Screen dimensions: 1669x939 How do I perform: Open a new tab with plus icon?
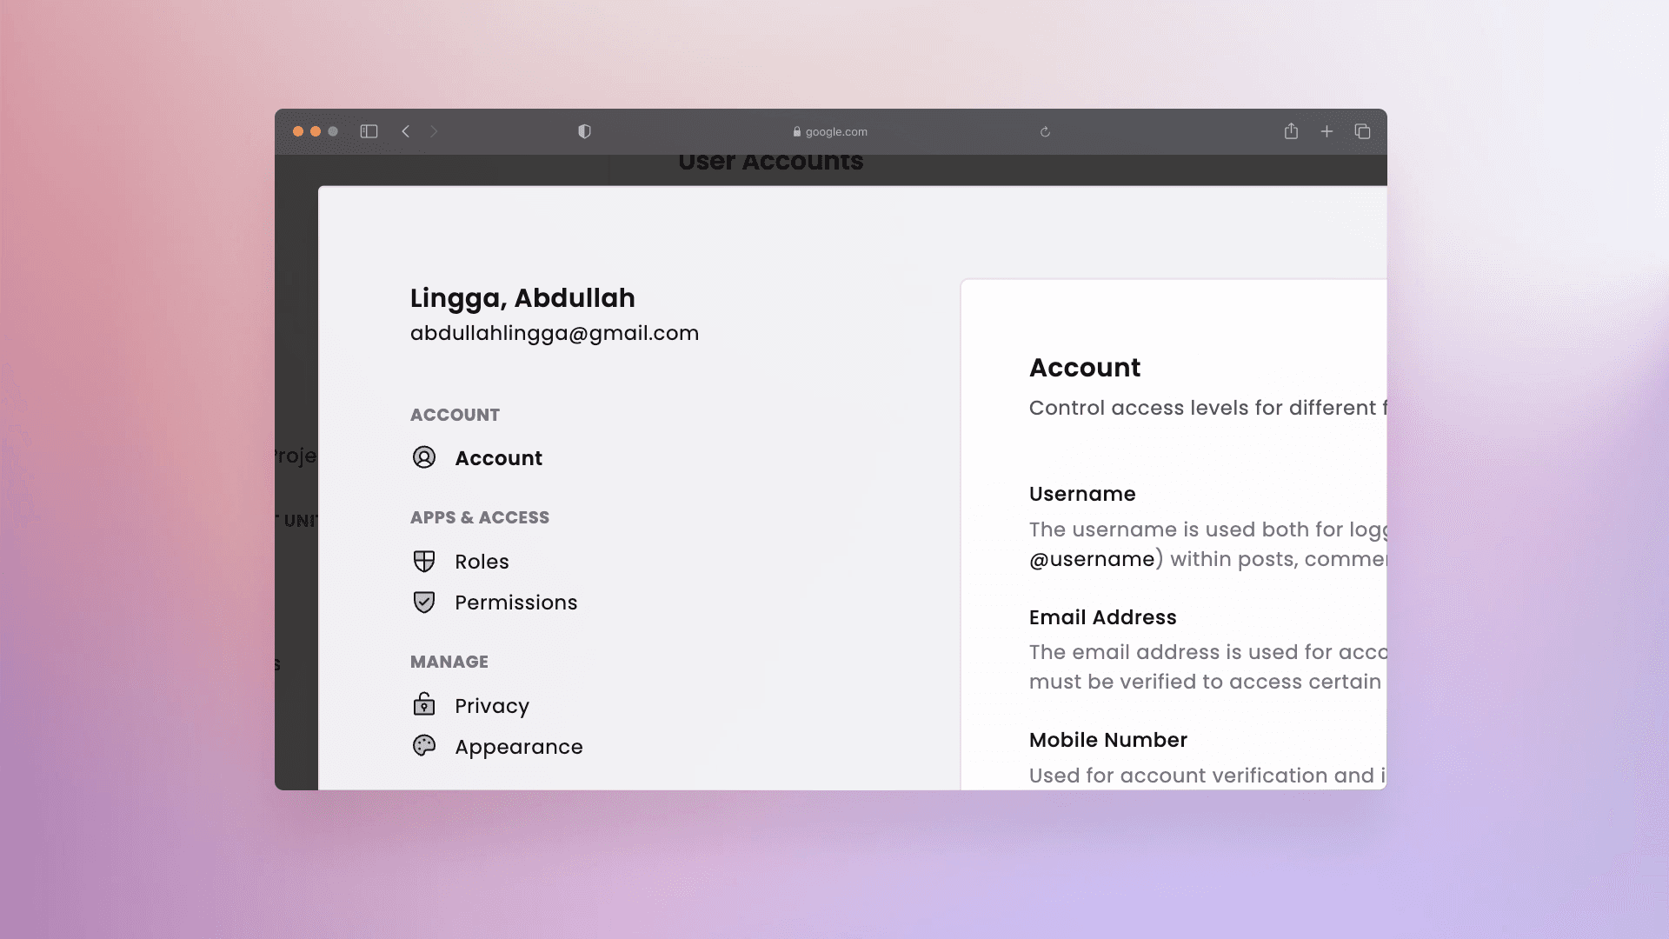[1327, 131]
